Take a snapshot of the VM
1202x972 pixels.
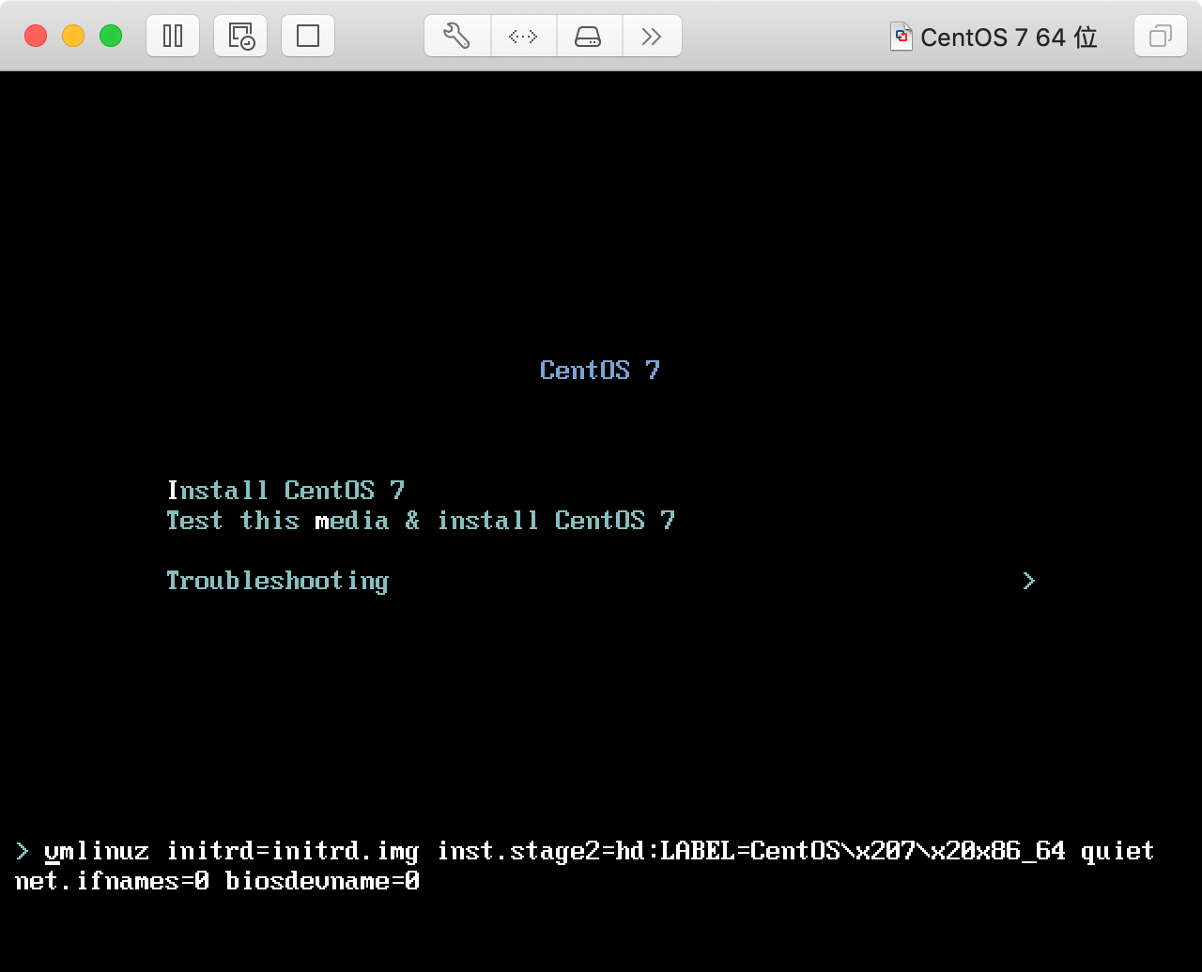coord(240,36)
